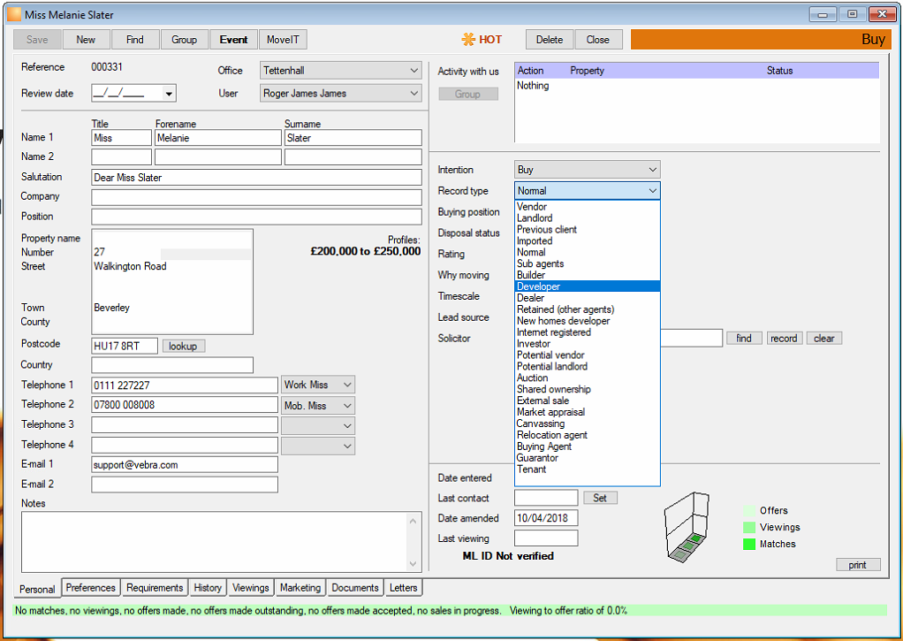The image size is (903, 641).
Task: Click the orange app icon in title bar
Action: (x=14, y=14)
